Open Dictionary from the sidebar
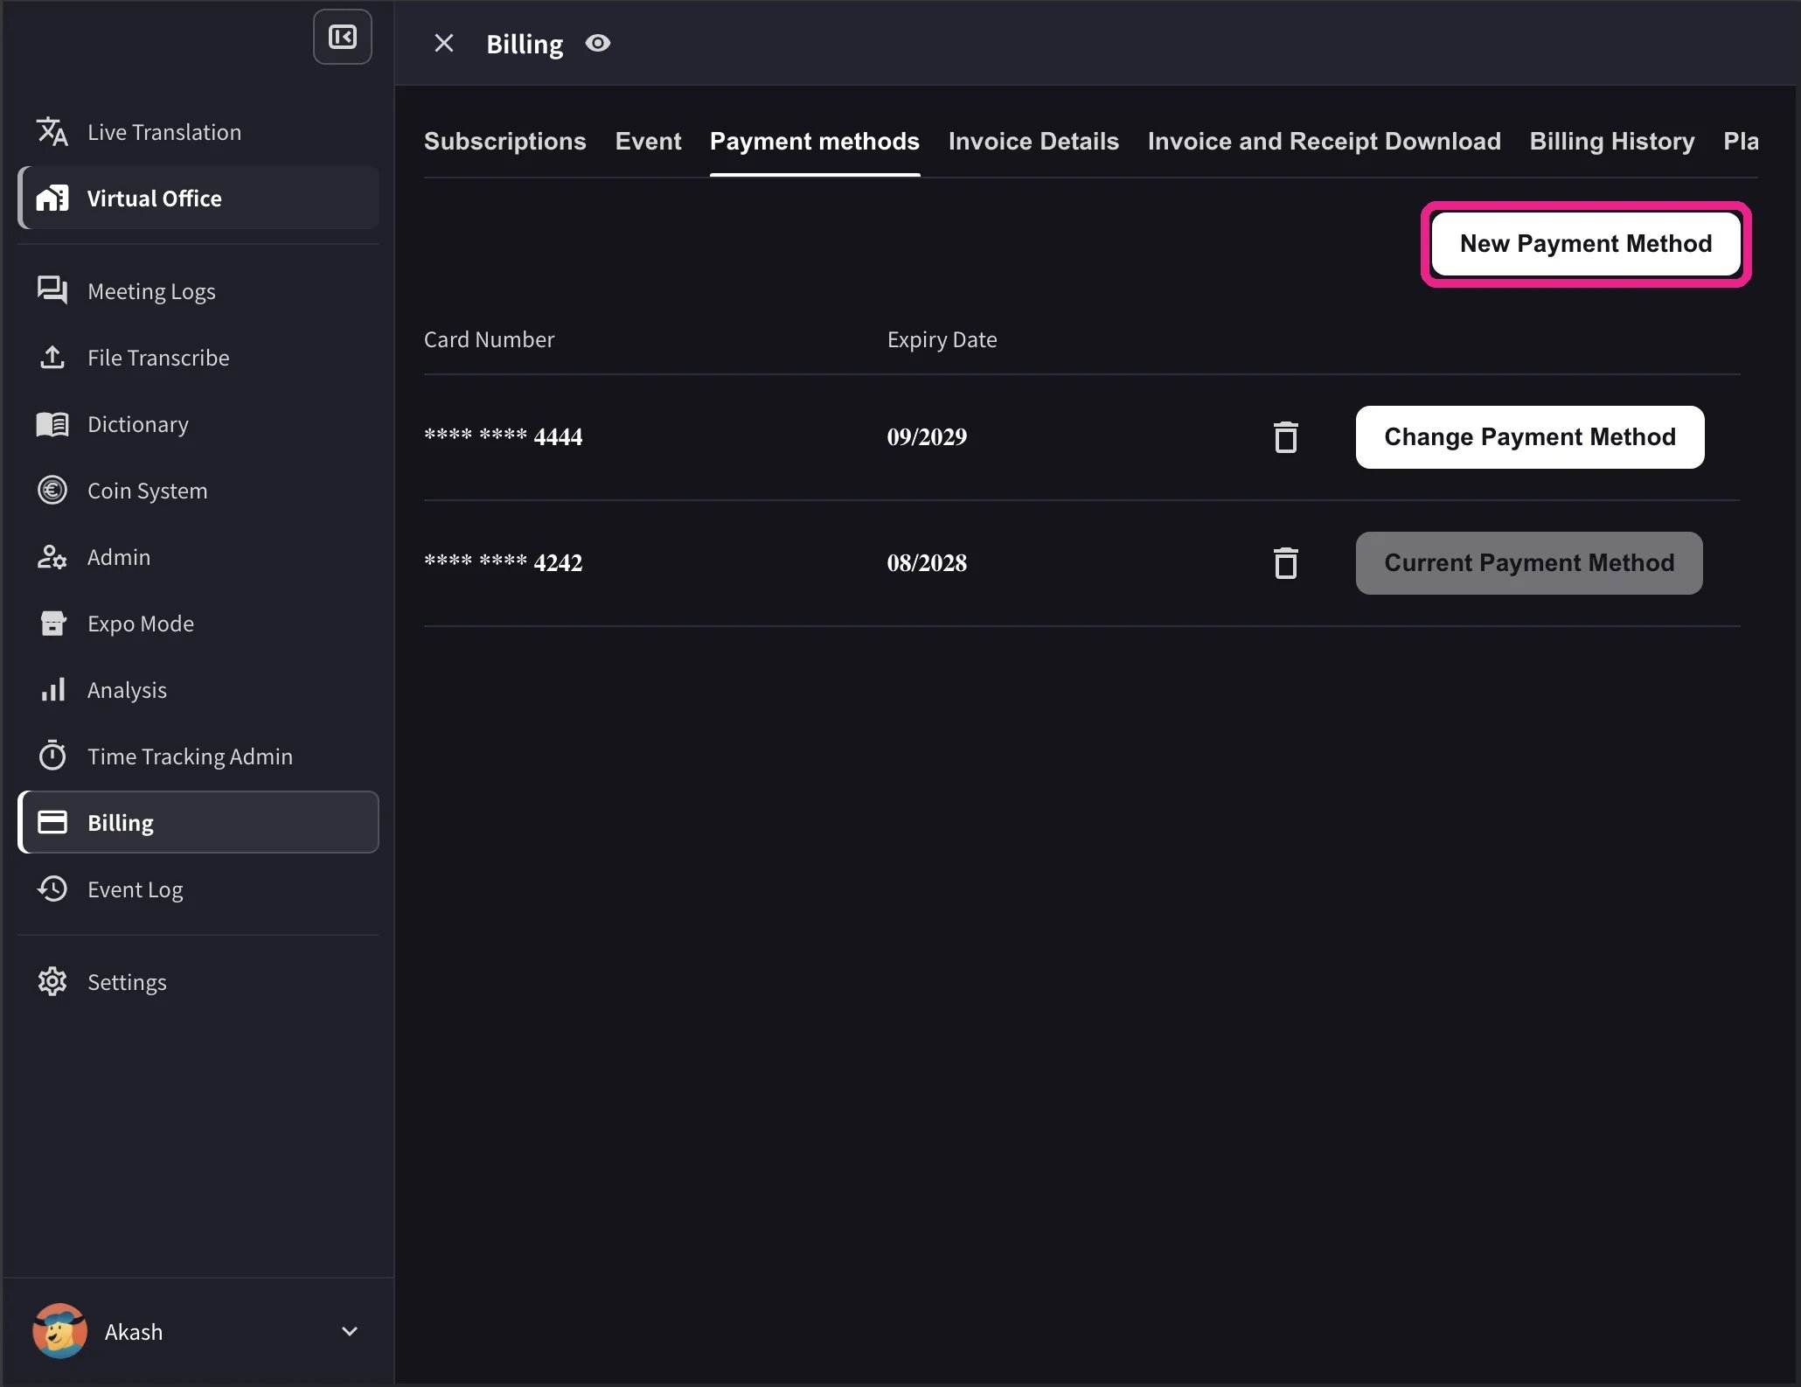Screen dimensions: 1801x1387 click(x=198, y=424)
